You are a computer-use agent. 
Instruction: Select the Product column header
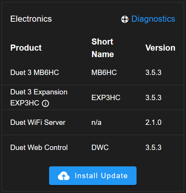click(26, 48)
